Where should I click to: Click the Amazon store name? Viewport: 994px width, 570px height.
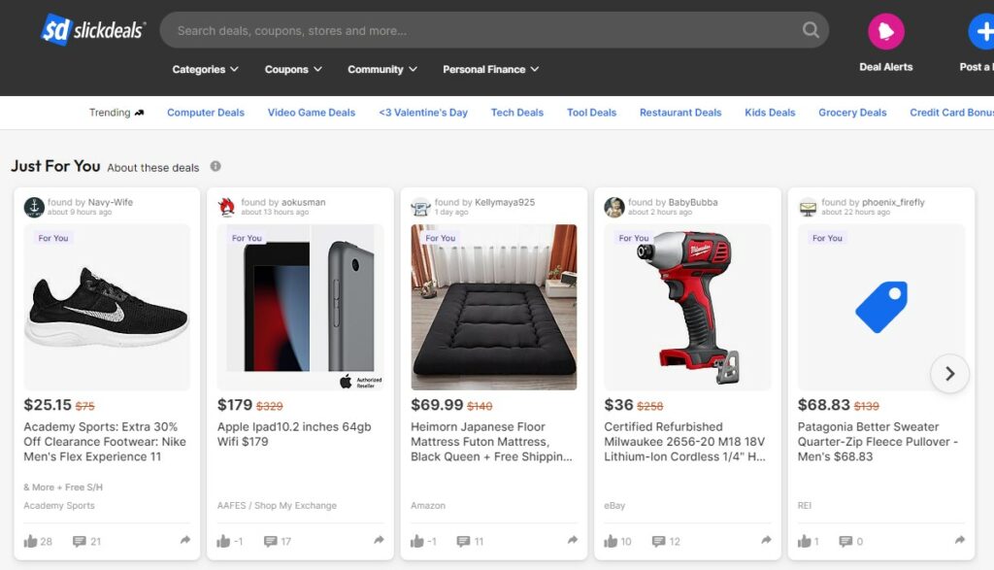pos(428,505)
